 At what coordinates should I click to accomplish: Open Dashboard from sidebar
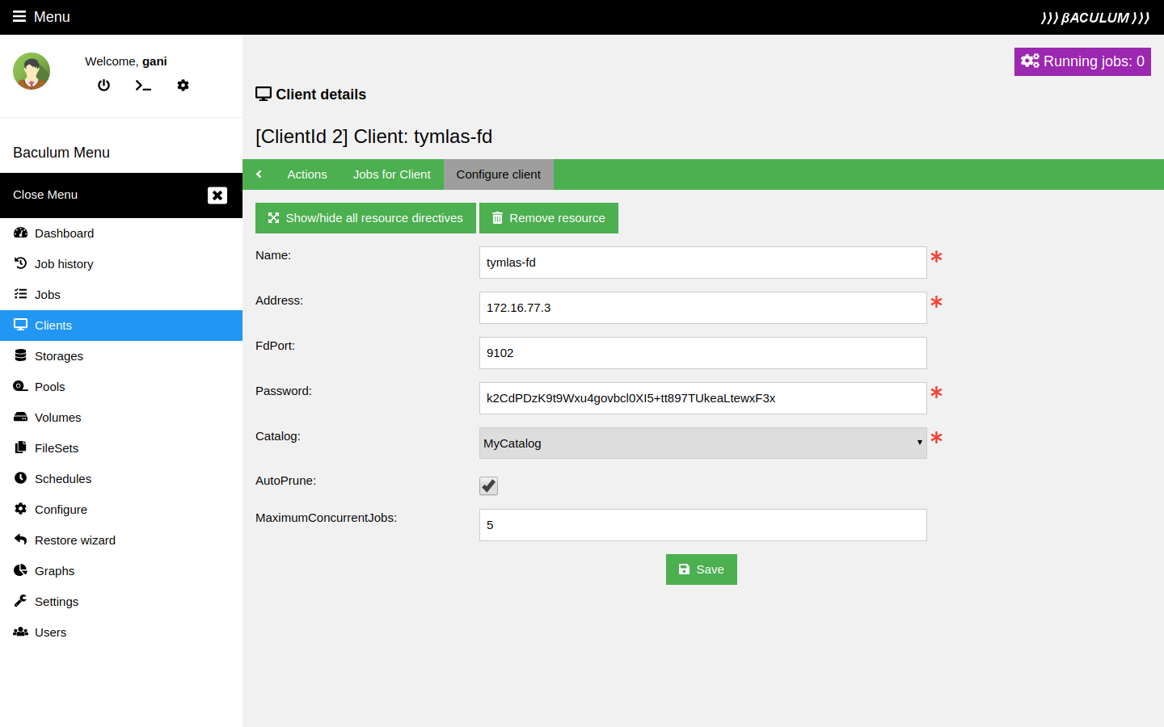click(x=121, y=233)
